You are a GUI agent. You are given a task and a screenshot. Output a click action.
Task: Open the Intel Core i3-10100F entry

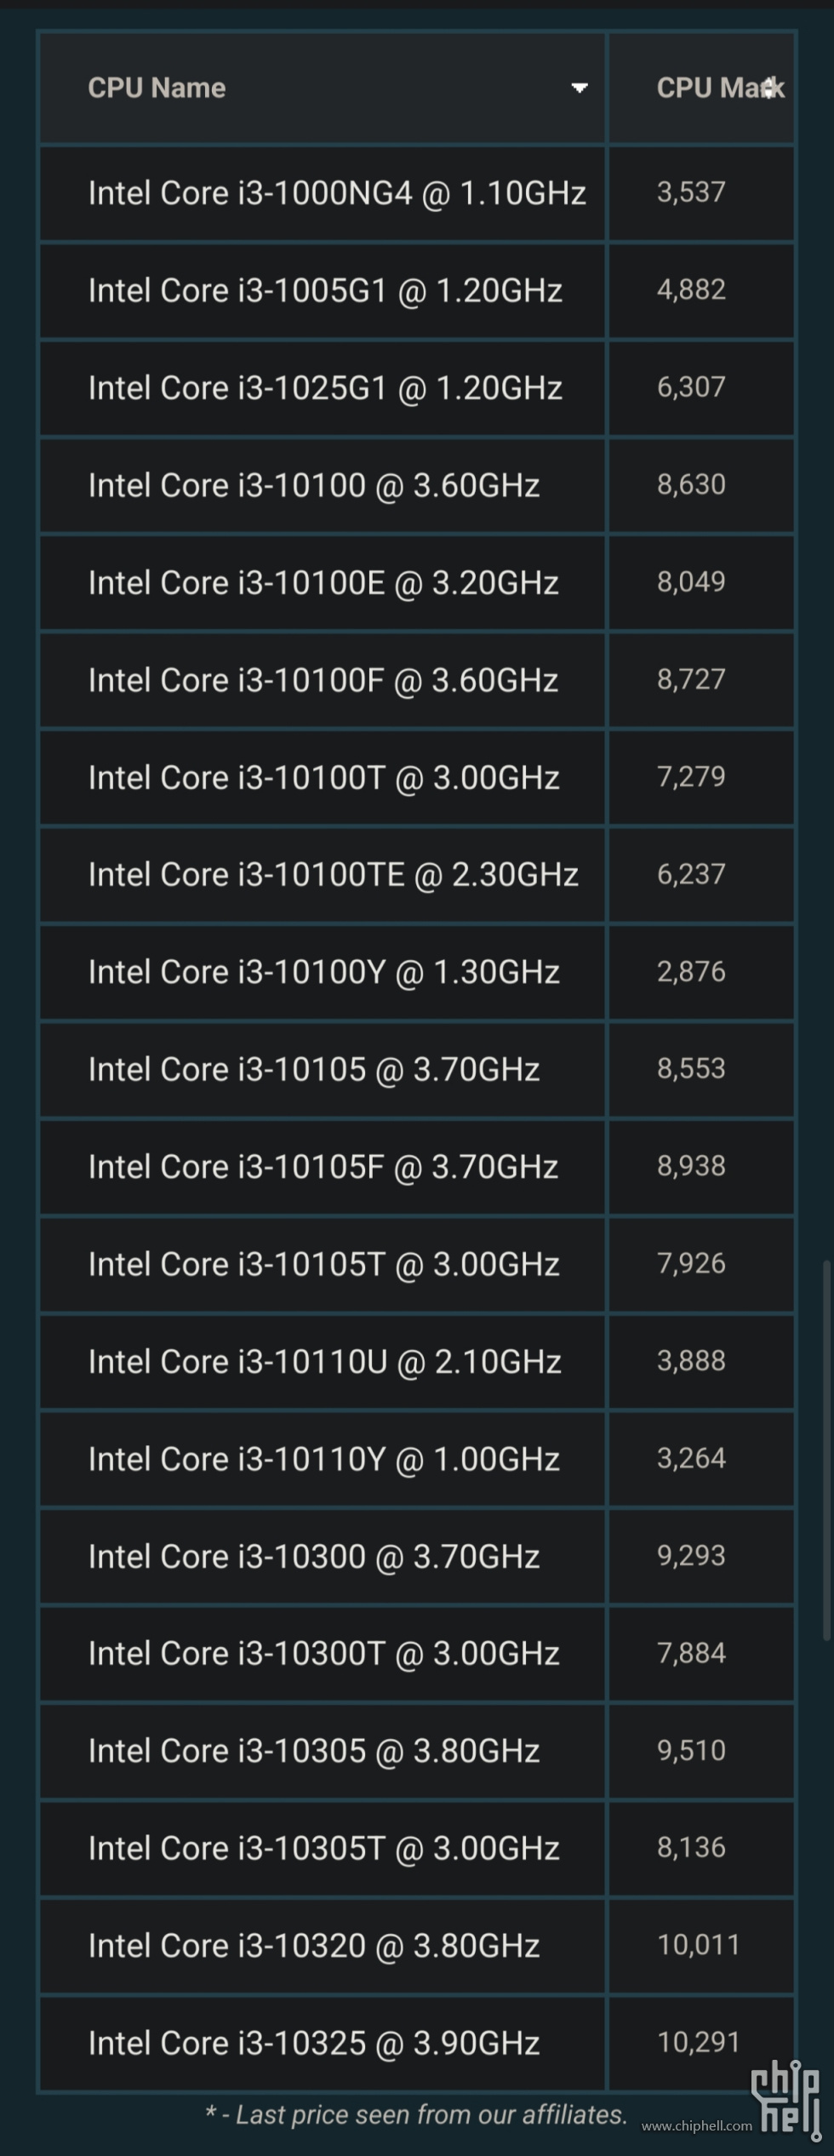pos(323,681)
